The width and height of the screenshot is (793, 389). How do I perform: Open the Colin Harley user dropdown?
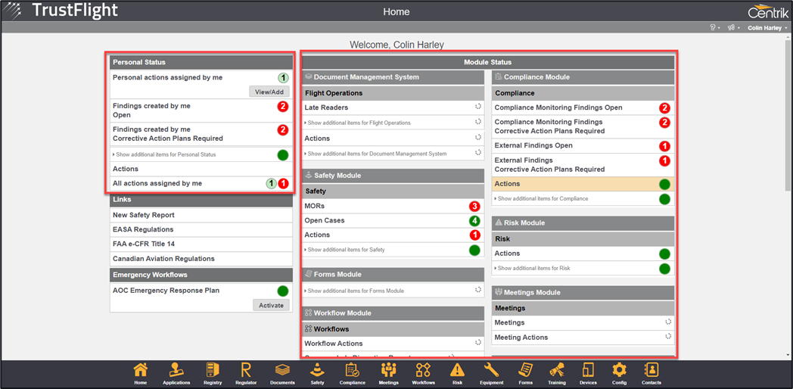(x=767, y=28)
